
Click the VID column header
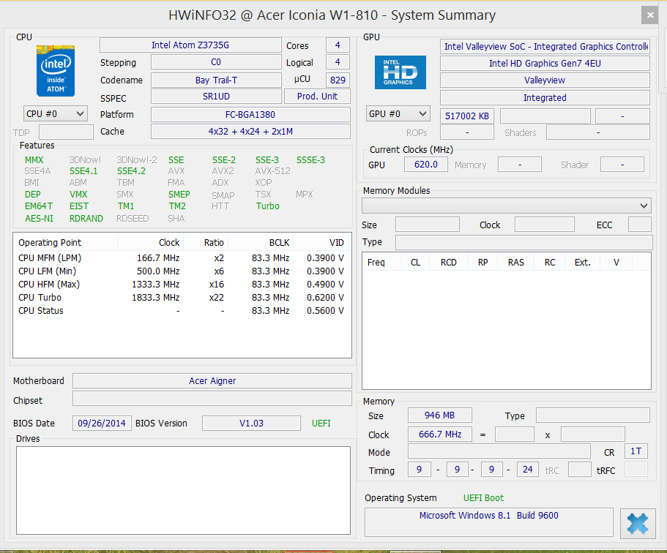321,243
